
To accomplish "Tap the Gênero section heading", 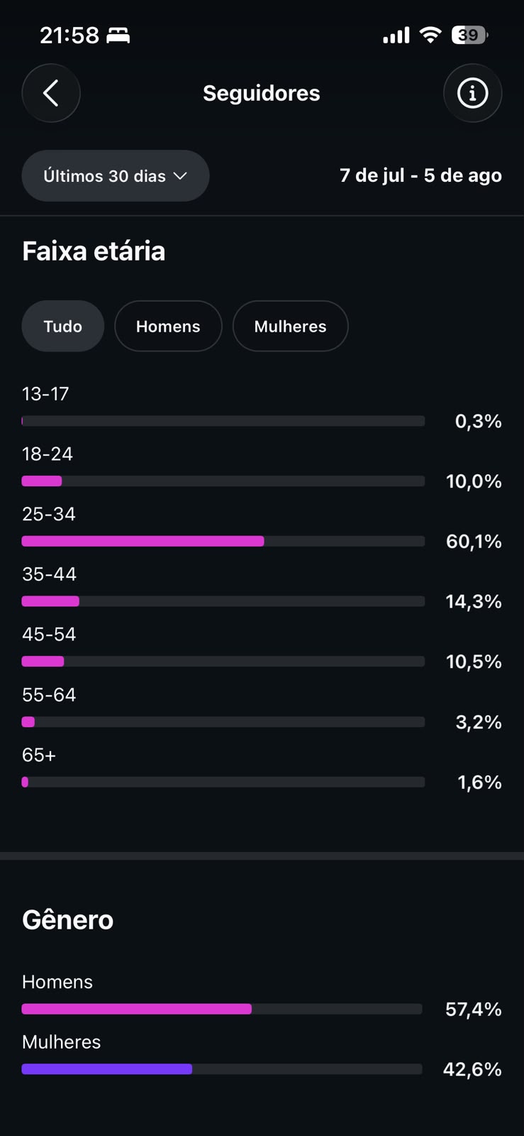I will (68, 919).
